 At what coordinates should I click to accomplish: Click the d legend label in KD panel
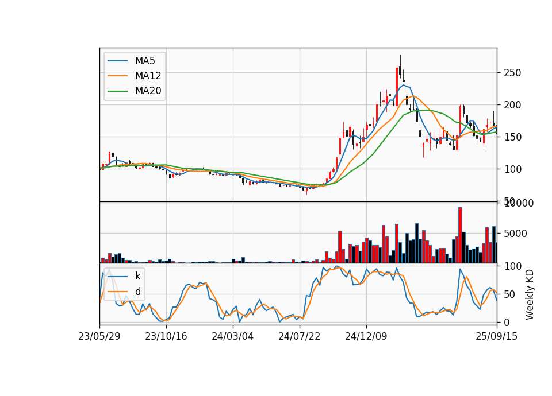138,292
